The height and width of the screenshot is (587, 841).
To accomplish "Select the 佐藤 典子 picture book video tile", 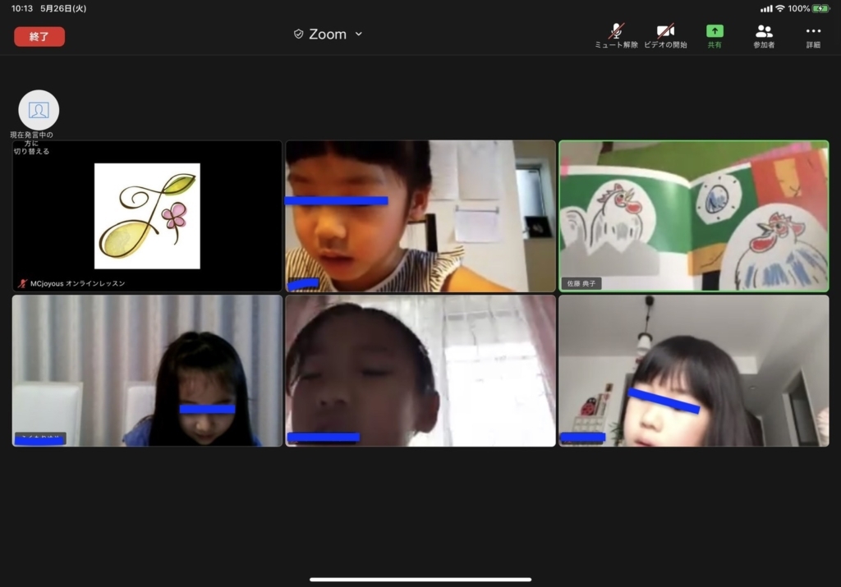I will 693,216.
